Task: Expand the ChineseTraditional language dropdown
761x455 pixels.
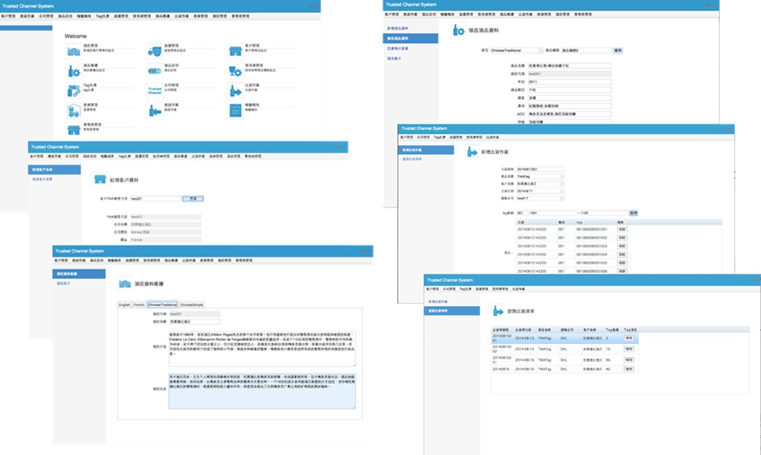Action: (540, 50)
